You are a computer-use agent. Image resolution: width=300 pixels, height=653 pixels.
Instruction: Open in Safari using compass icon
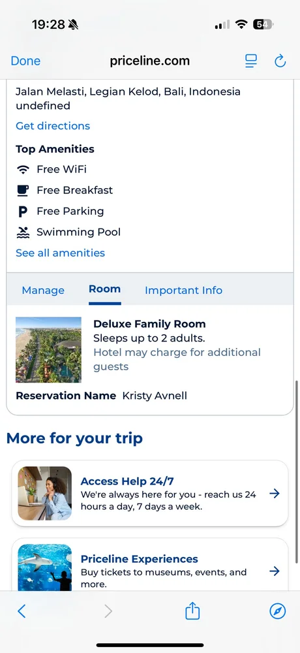tap(278, 611)
